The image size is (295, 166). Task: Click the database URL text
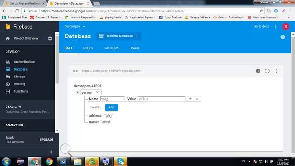tap(112, 71)
